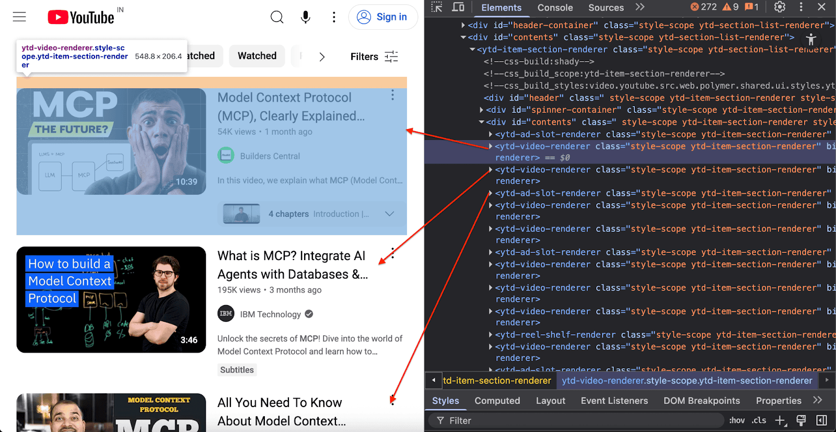Image resolution: width=836 pixels, height=432 pixels.
Task: Open the Model Context Protocol (MCP), Clearly Explained title
Action: 291,107
